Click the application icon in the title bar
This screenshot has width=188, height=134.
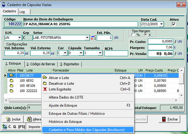(4, 4)
